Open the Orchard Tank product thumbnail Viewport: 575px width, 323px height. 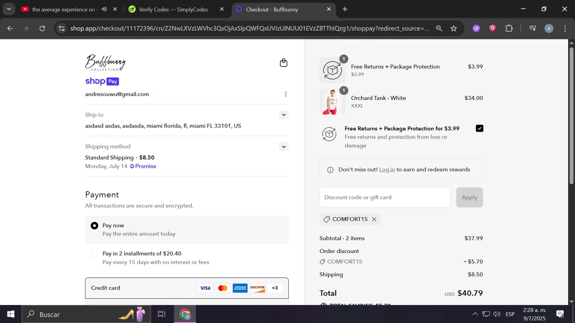pyautogui.click(x=332, y=102)
